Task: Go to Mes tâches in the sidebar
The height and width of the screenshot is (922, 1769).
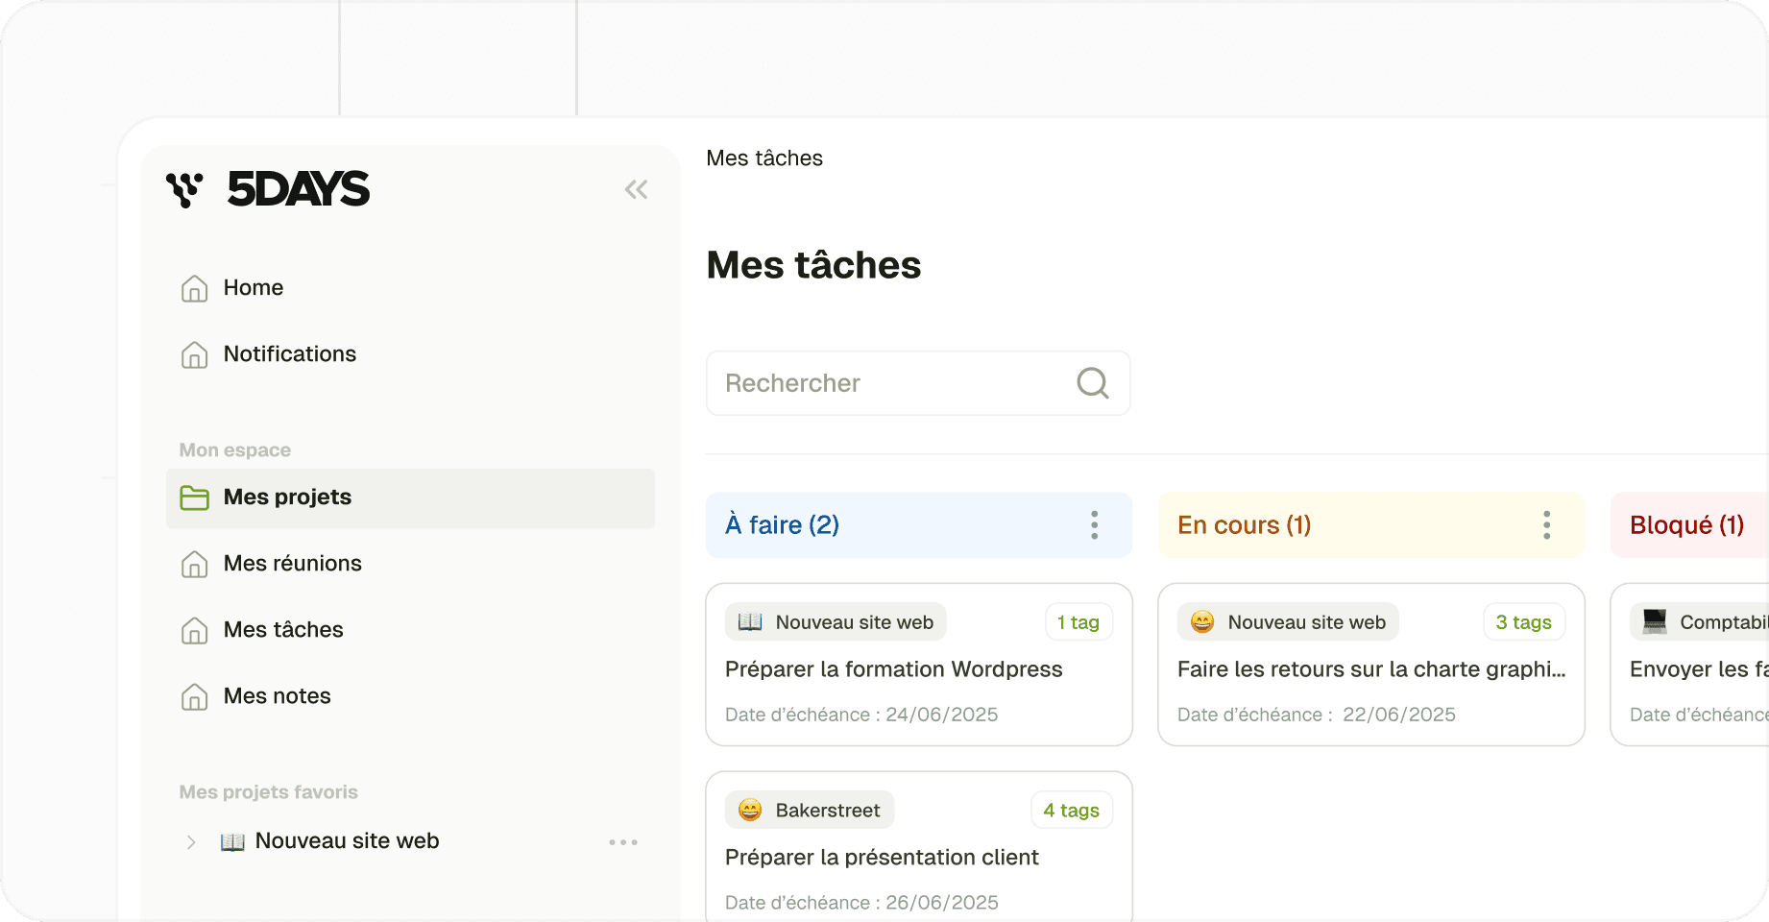Action: pos(283,630)
